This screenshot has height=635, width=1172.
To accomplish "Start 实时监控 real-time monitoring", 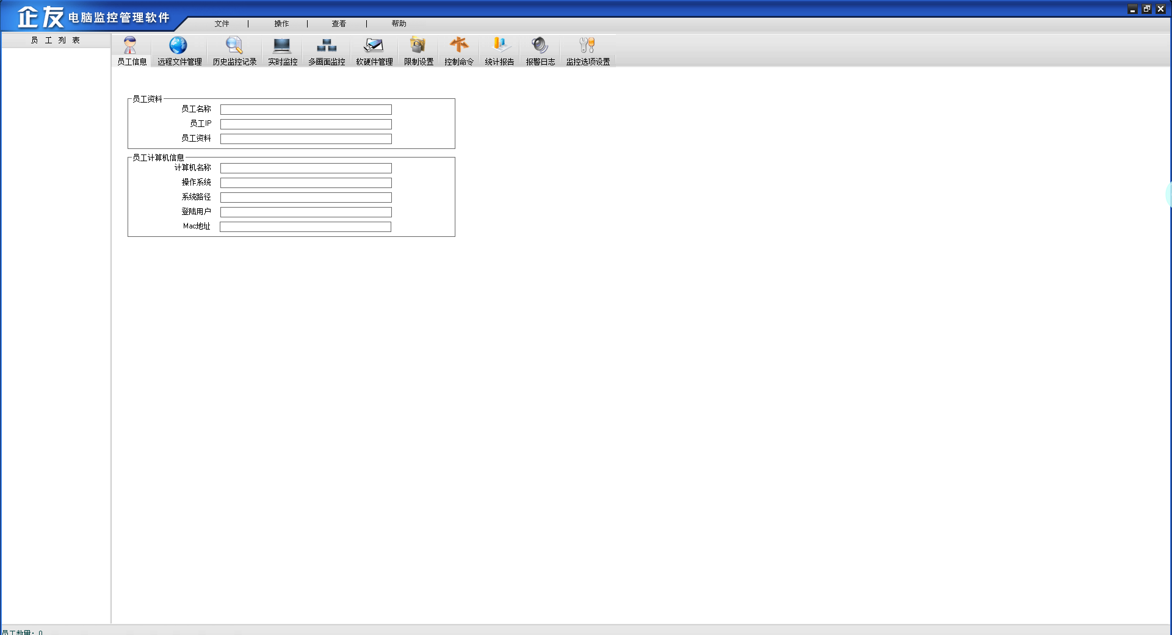I will pos(283,51).
